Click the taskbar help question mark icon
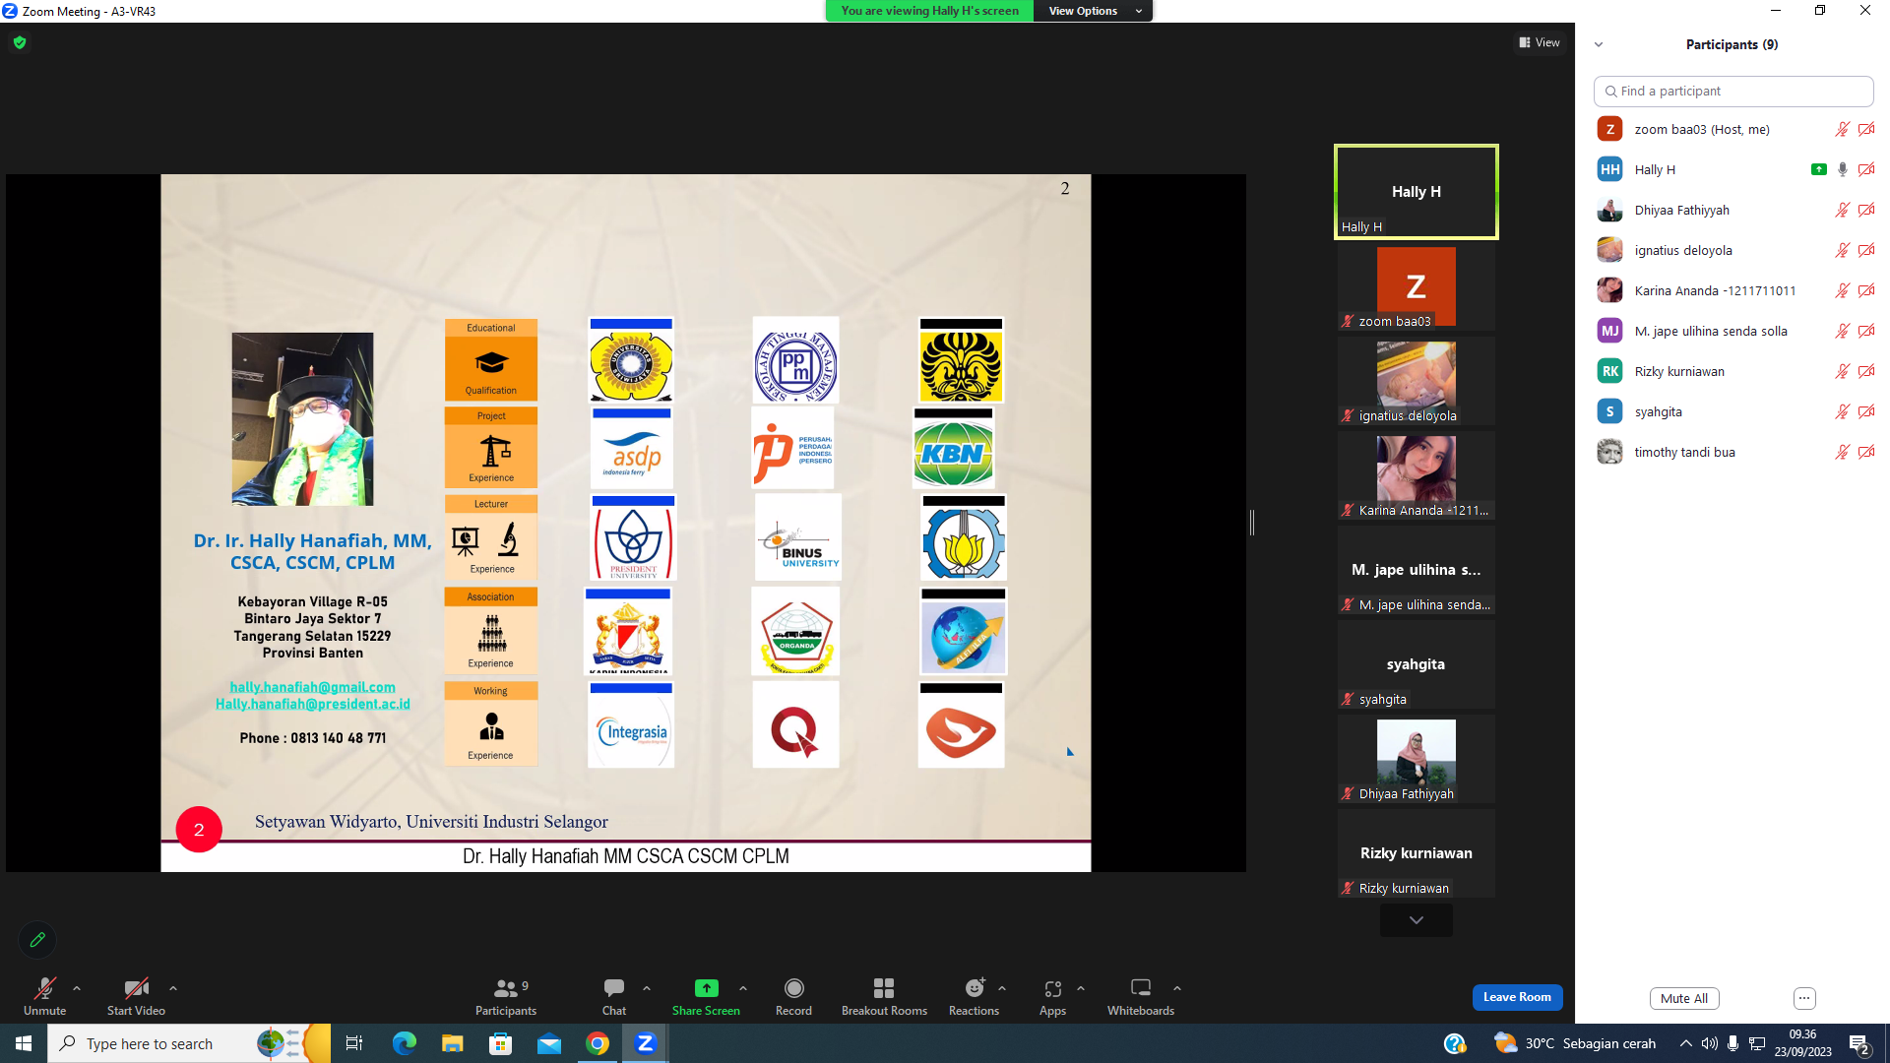 point(1455,1043)
